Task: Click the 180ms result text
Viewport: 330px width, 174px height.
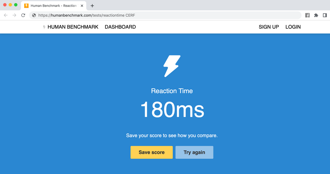Action: pos(172,110)
